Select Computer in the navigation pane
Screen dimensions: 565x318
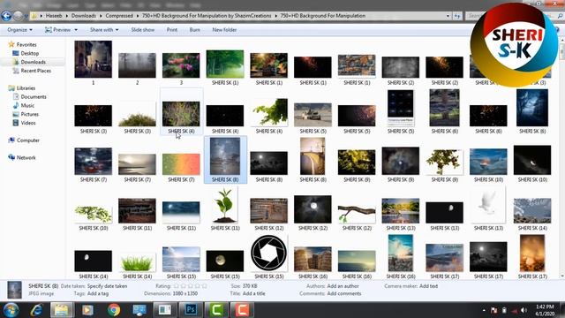pyautogui.click(x=27, y=140)
